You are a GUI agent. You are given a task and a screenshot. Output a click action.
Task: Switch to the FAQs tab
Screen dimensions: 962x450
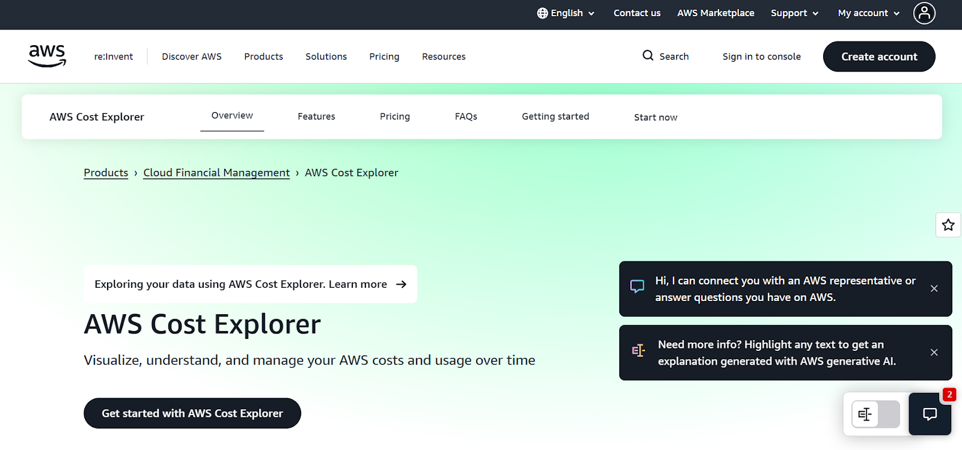(x=466, y=117)
